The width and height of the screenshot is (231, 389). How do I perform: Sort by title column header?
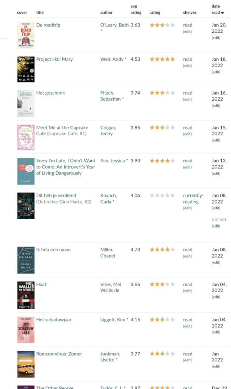pos(40,13)
